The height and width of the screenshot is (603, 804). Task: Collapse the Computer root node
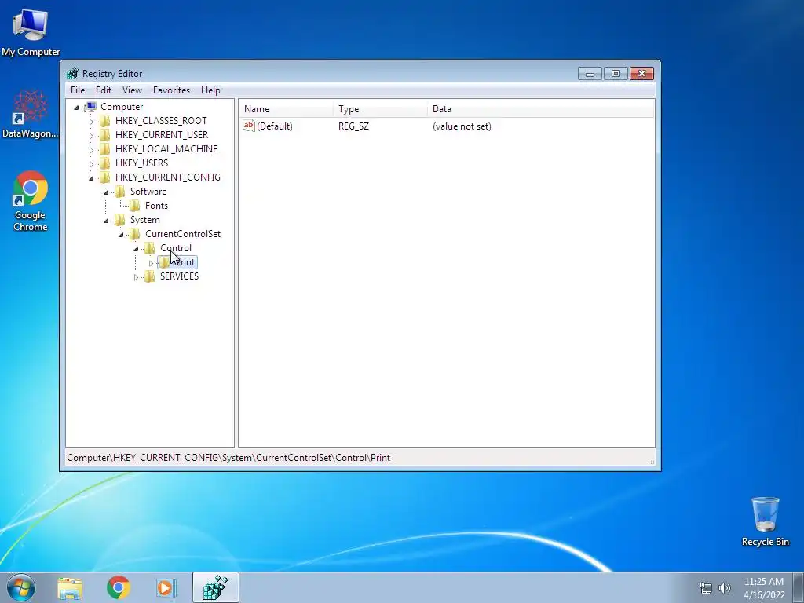(76, 107)
